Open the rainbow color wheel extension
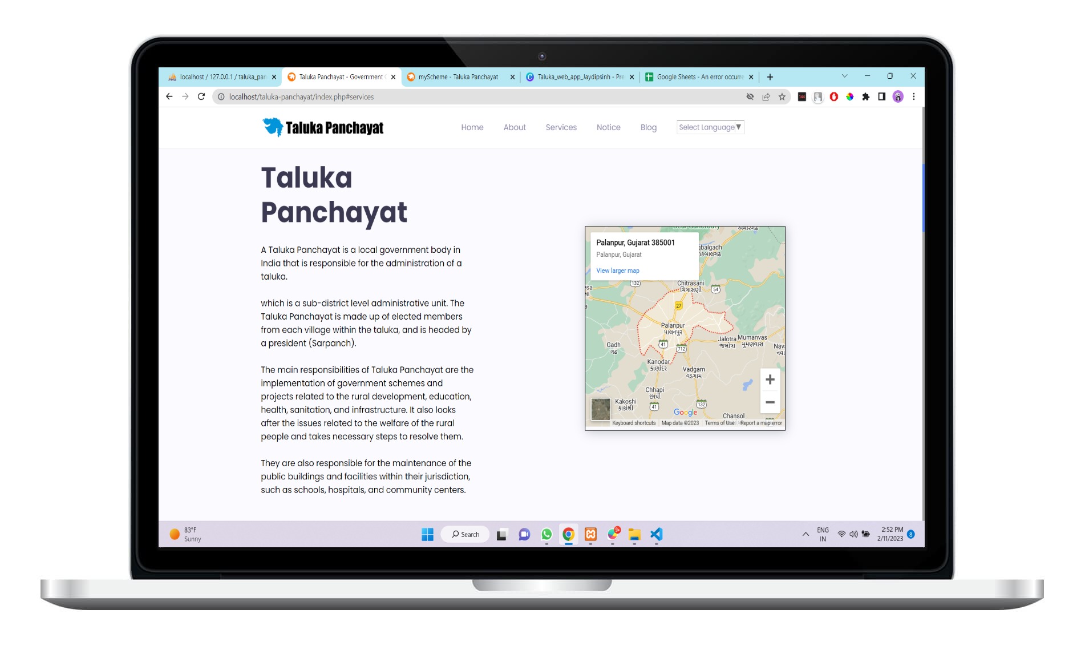Screen dimensions: 1081x650 pyautogui.click(x=850, y=97)
